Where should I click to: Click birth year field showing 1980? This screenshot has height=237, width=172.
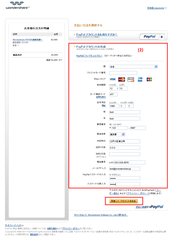tap(114, 106)
